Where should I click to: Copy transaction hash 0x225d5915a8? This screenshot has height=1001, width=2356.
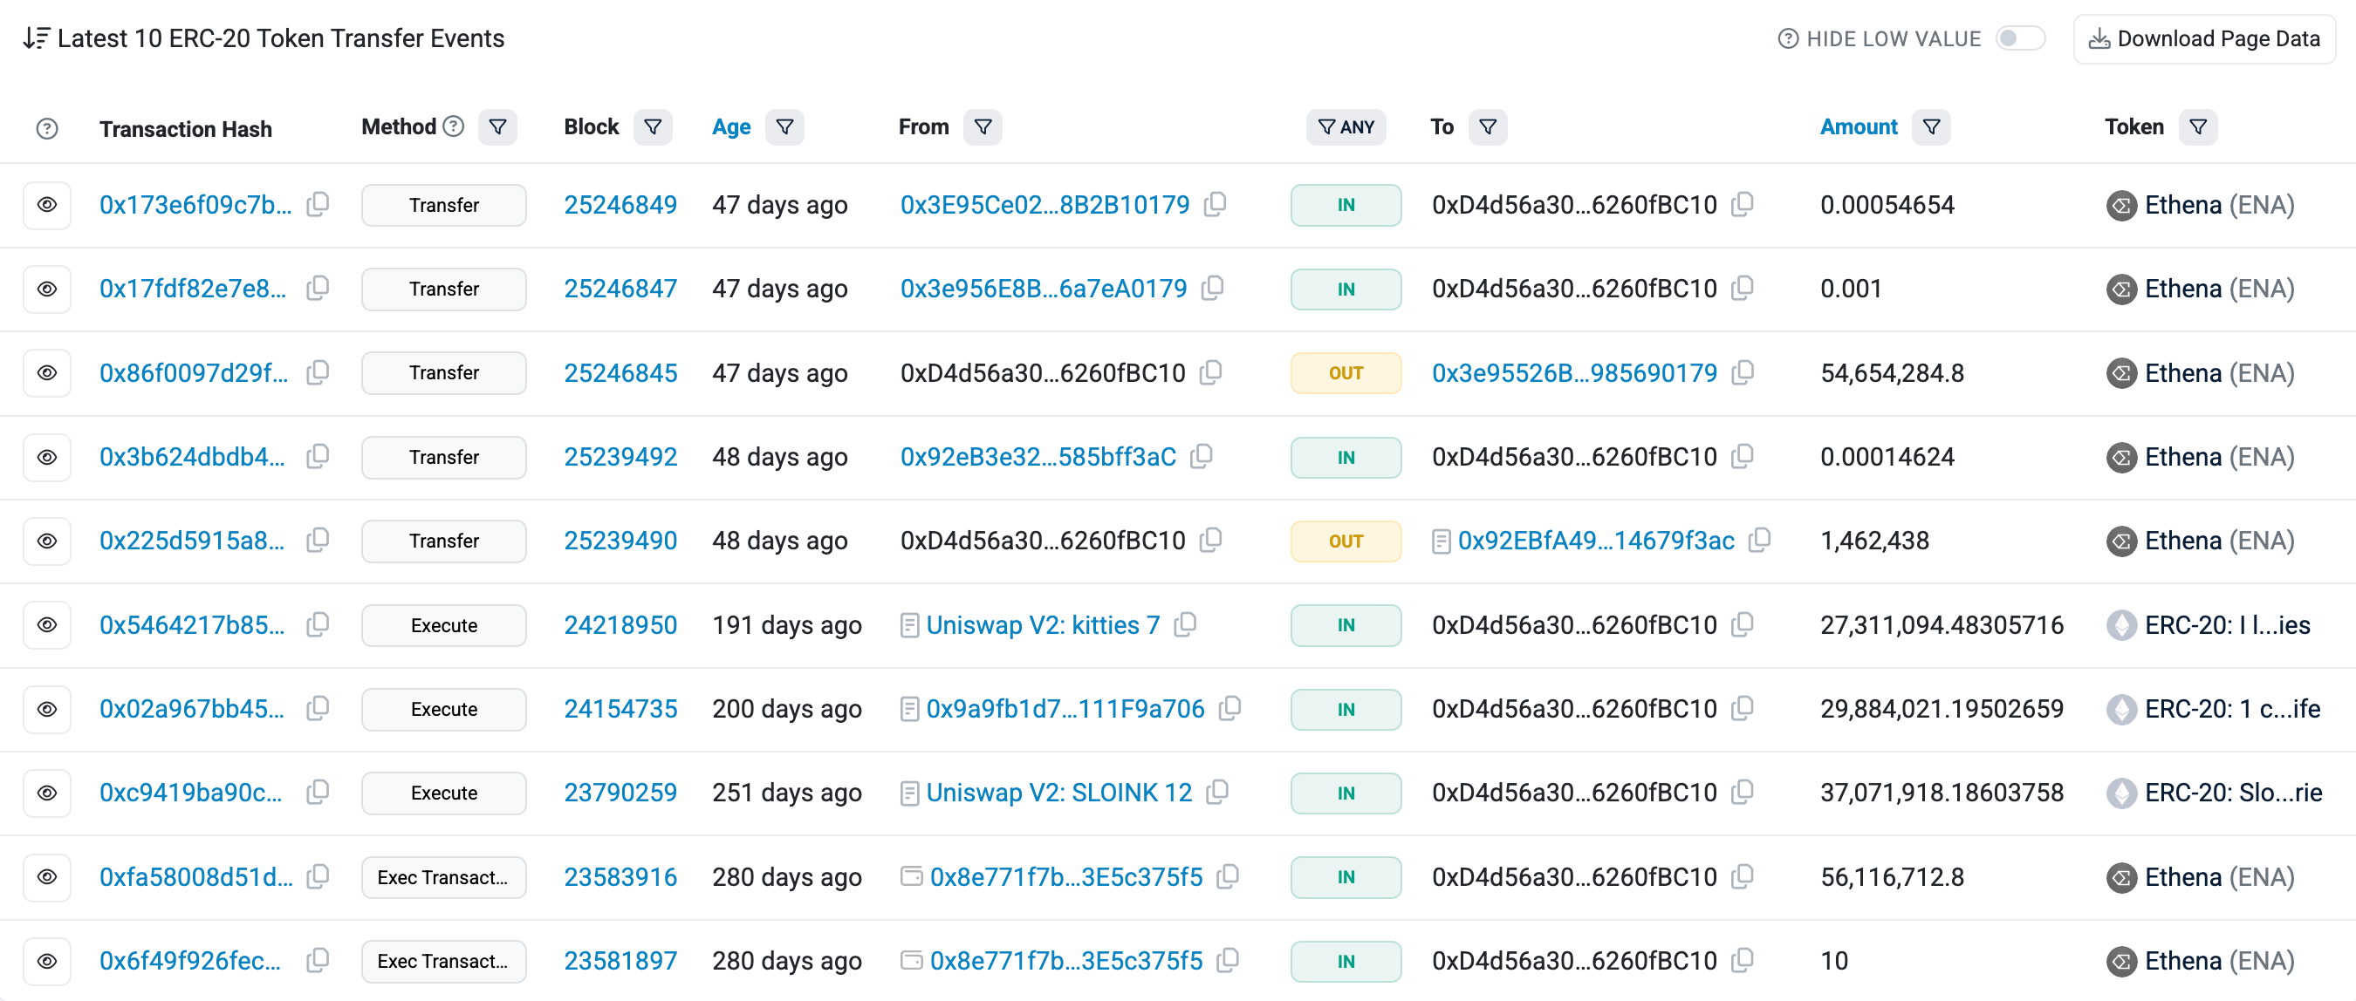[318, 541]
